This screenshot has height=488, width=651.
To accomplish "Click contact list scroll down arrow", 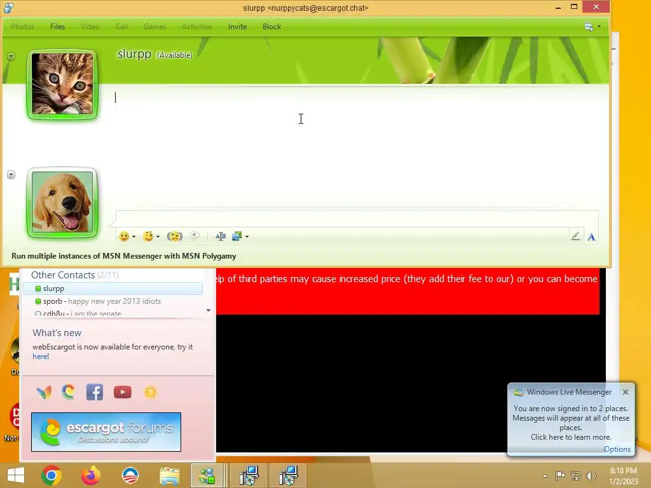I will click(x=209, y=310).
